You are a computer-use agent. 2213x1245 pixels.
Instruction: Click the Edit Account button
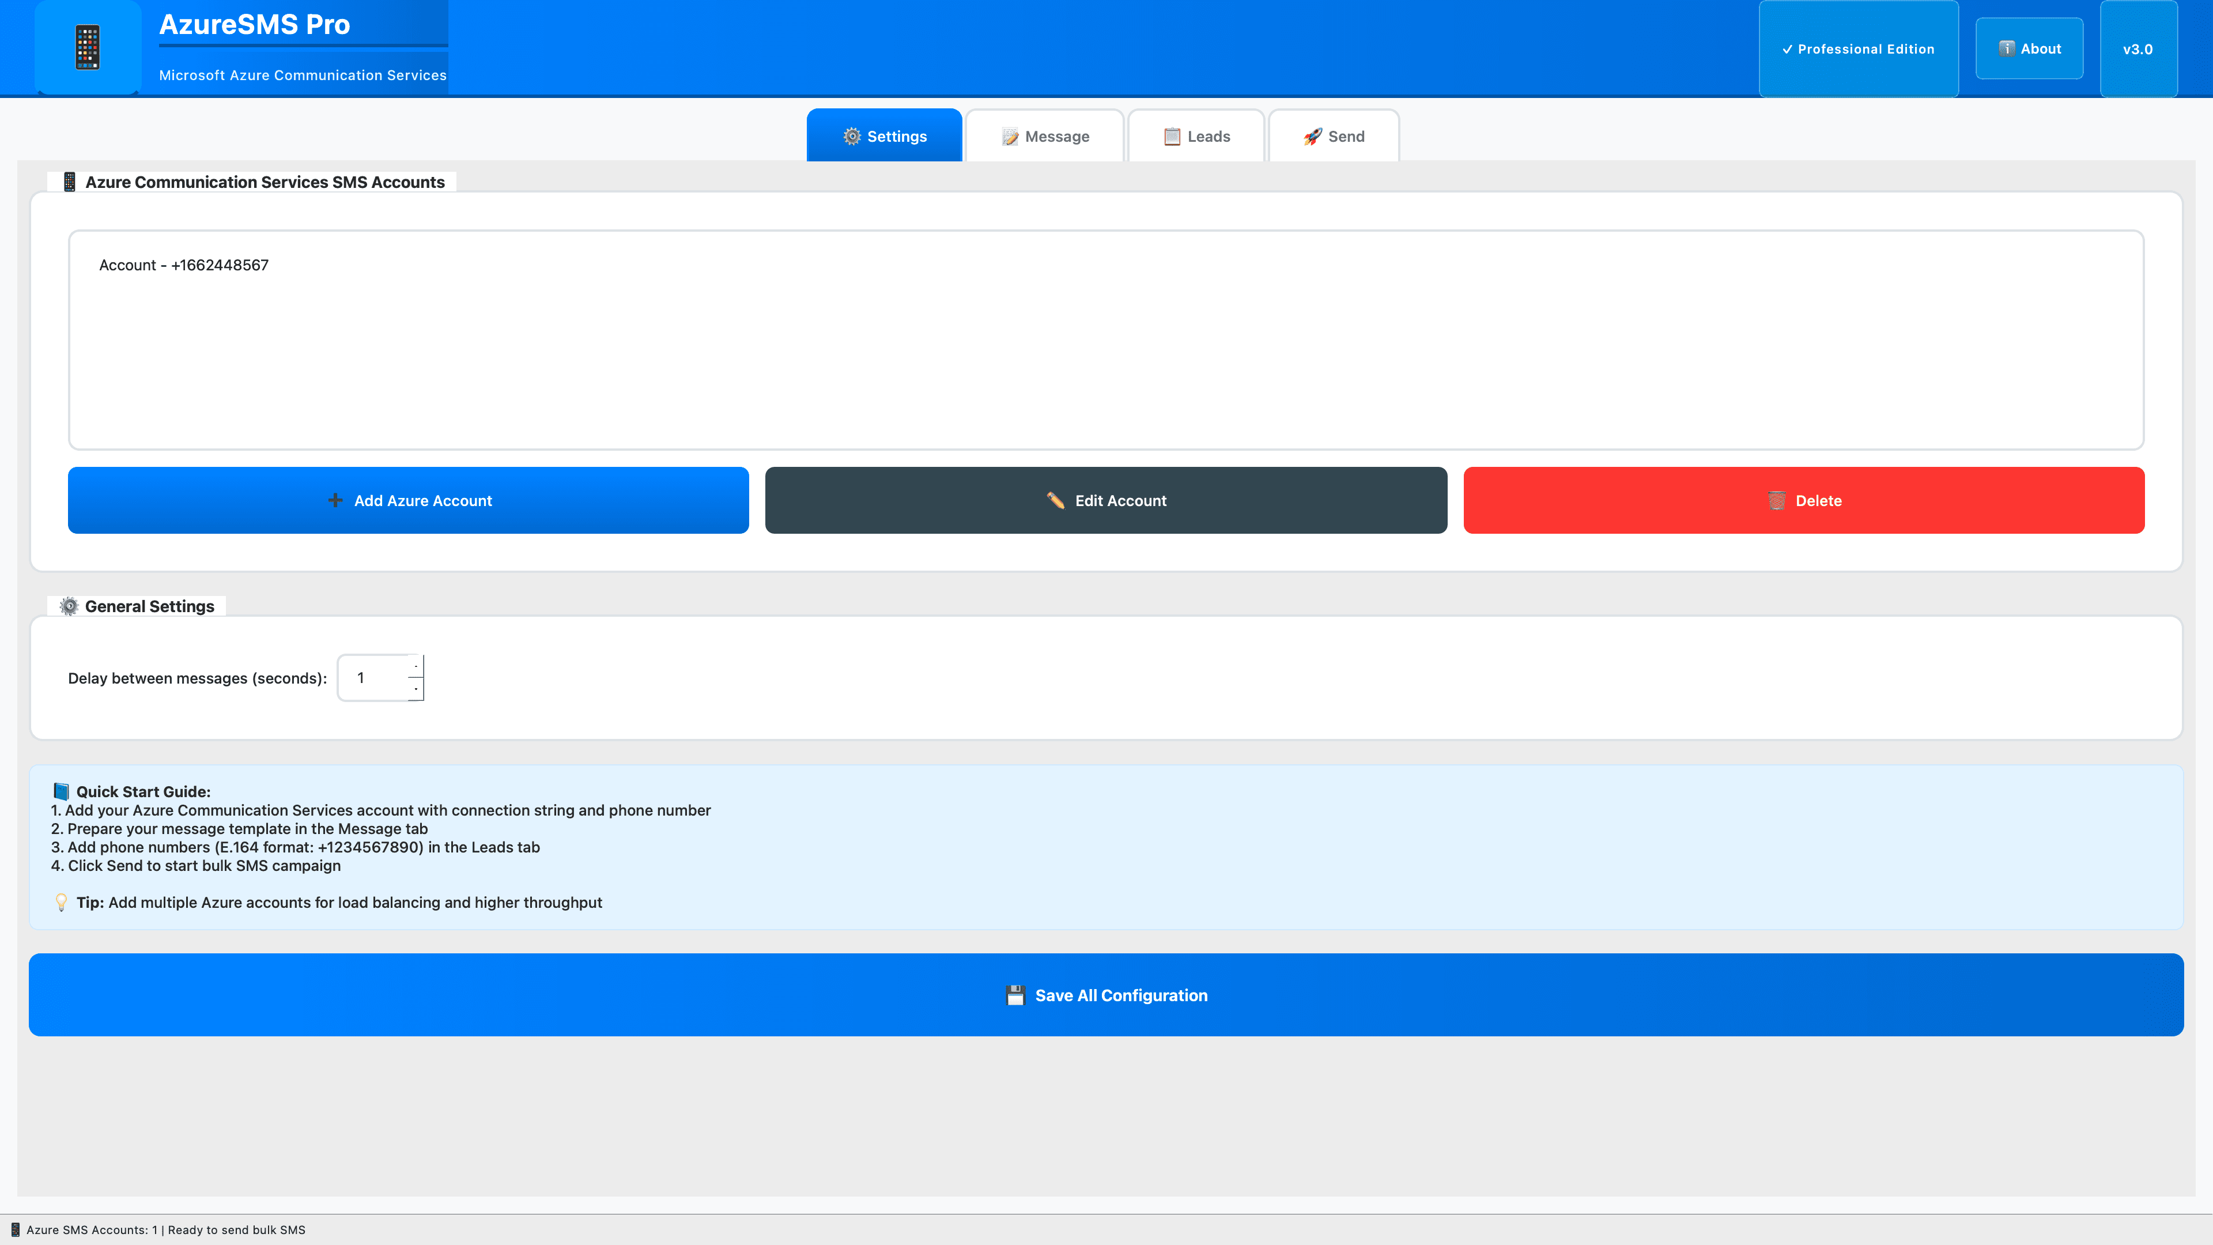(1106, 500)
